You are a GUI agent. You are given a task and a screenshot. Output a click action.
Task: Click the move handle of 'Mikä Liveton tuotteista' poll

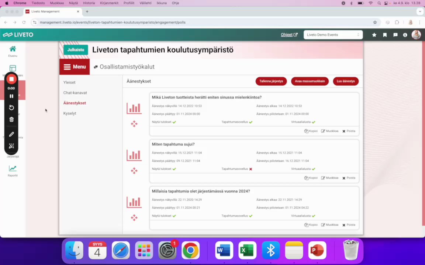134,124
